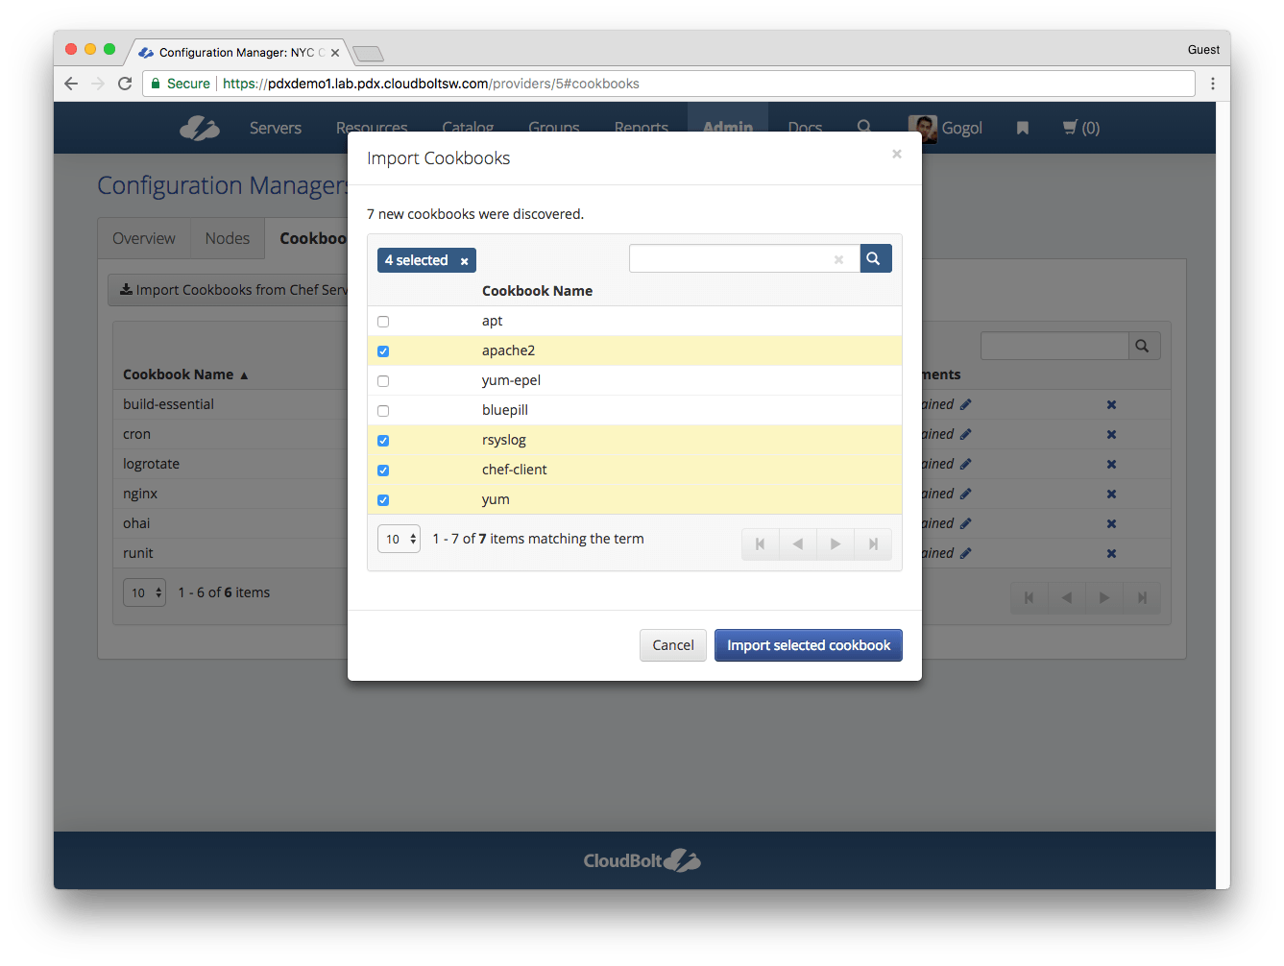This screenshot has width=1284, height=966.
Task: Switch to the Nodes tab
Action: tap(227, 237)
